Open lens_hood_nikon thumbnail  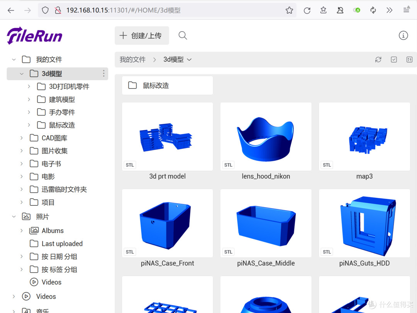266,136
